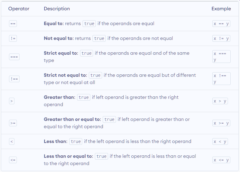This screenshot has height=172, width=240.
Task: Click the != operator code badge
Action: click(13, 38)
